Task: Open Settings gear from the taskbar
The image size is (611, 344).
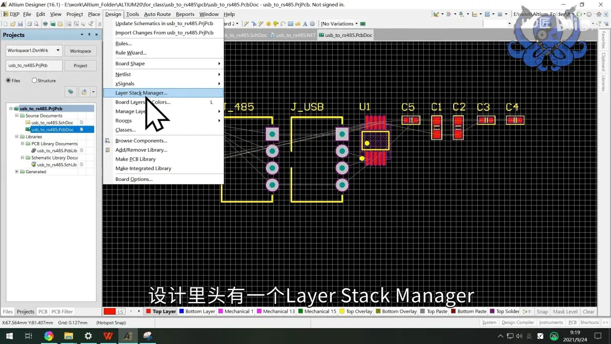Action: [89, 336]
